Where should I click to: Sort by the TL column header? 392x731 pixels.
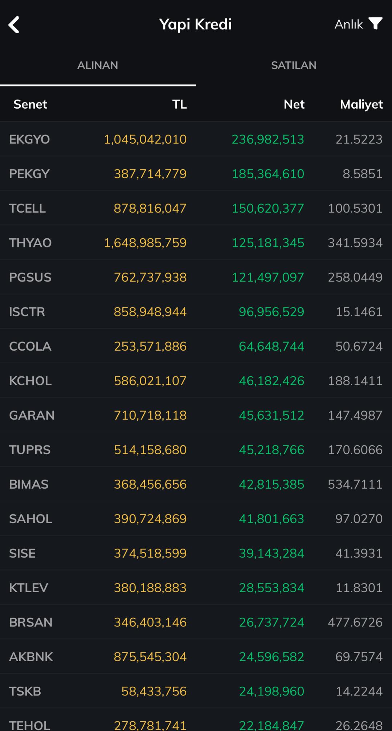coord(179,104)
